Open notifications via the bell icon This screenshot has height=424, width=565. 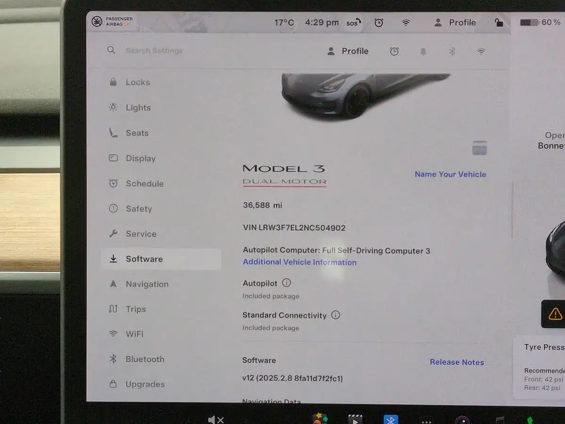pyautogui.click(x=423, y=51)
